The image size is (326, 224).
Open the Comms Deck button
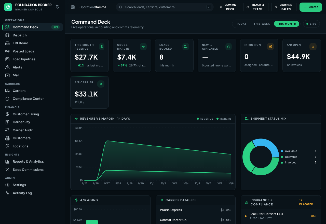coord(228,7)
